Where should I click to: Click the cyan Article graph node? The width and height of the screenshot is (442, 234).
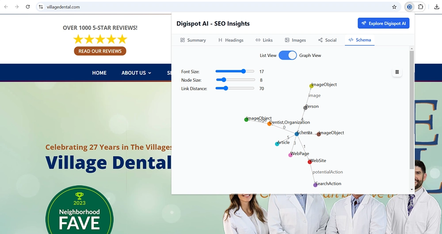coord(277,144)
